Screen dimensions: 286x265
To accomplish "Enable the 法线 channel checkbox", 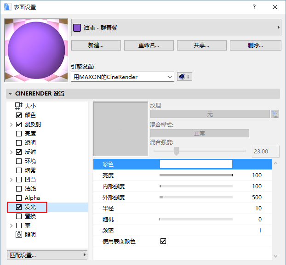I will 19,189.
